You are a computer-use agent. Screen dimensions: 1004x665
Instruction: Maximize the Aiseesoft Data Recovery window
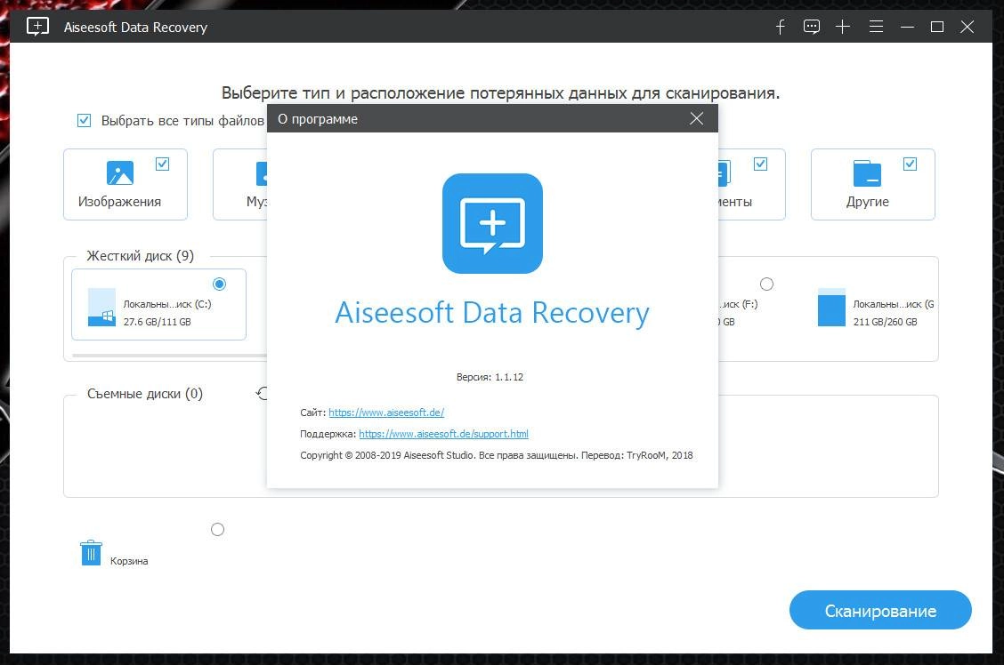pyautogui.click(x=936, y=27)
